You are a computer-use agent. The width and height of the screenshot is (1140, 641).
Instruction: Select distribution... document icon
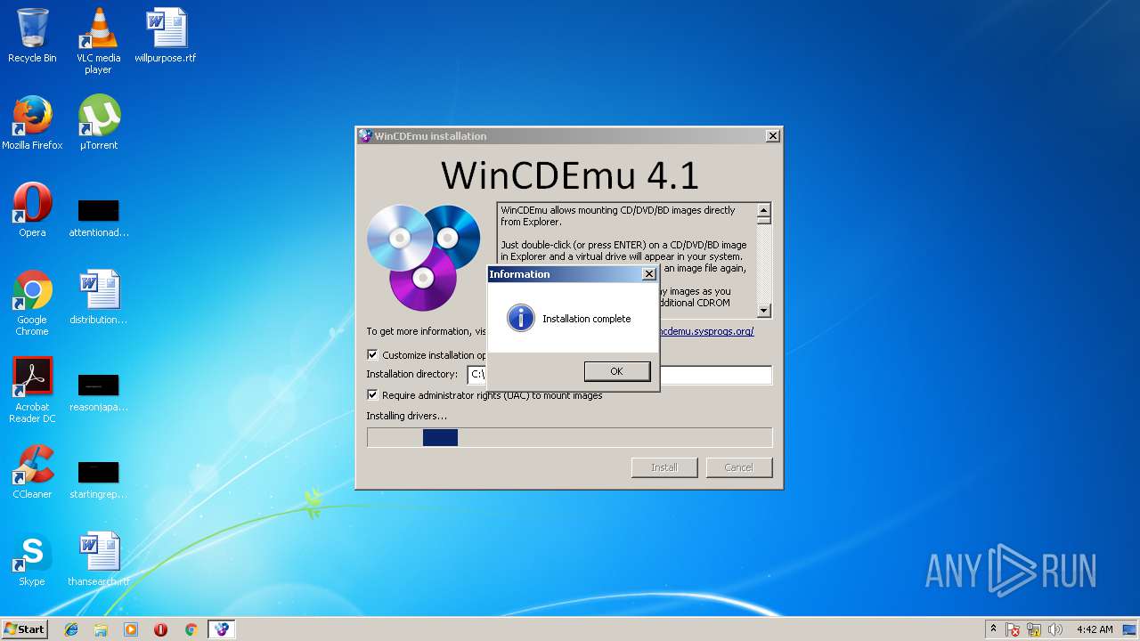(x=98, y=297)
